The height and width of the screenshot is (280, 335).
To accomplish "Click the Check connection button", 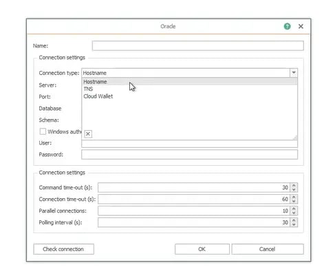I will (63, 249).
